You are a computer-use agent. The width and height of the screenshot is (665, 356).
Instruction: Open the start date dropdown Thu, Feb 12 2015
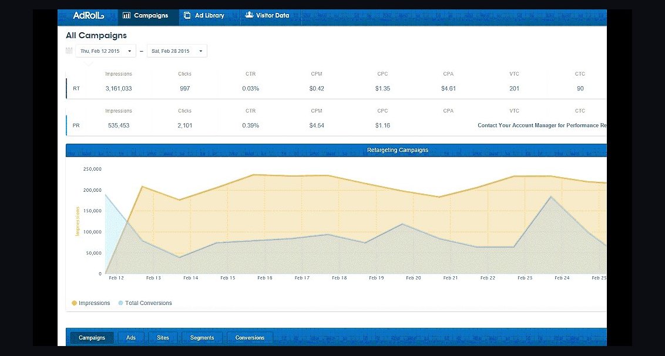pos(106,51)
